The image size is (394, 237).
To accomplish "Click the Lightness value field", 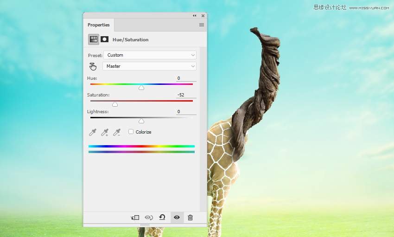I will click(186, 112).
